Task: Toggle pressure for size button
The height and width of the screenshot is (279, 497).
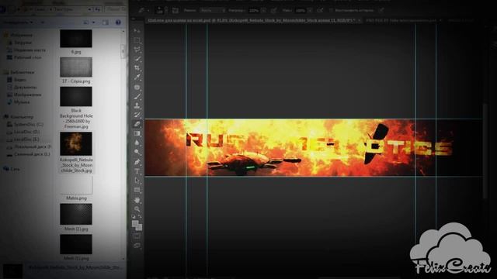Action: [381, 10]
